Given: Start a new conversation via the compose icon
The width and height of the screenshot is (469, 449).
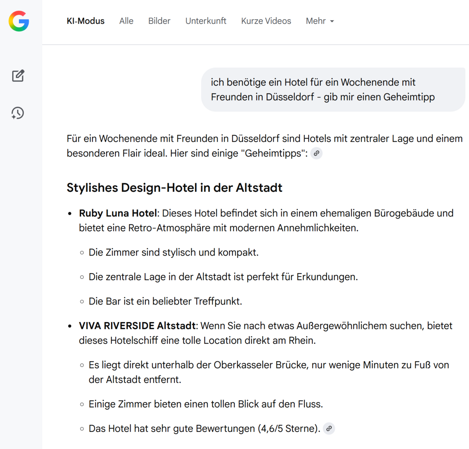Looking at the screenshot, I should pyautogui.click(x=18, y=75).
